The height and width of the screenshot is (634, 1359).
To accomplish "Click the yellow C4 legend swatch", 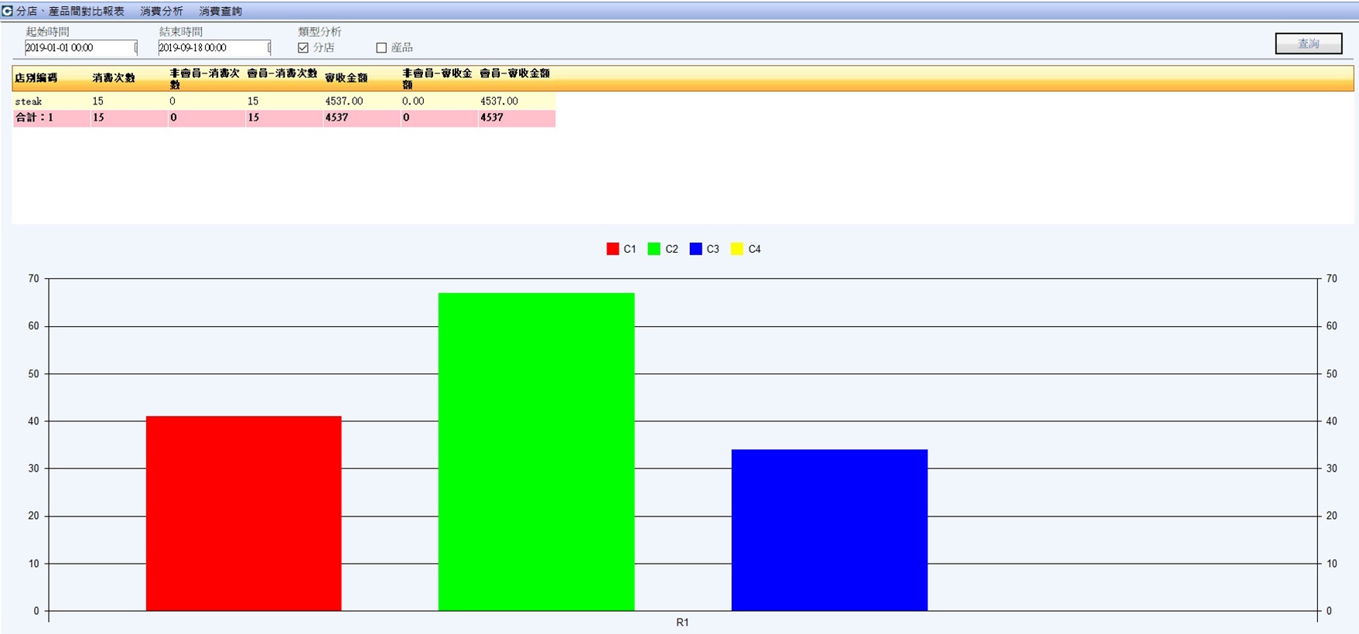I will tap(737, 249).
